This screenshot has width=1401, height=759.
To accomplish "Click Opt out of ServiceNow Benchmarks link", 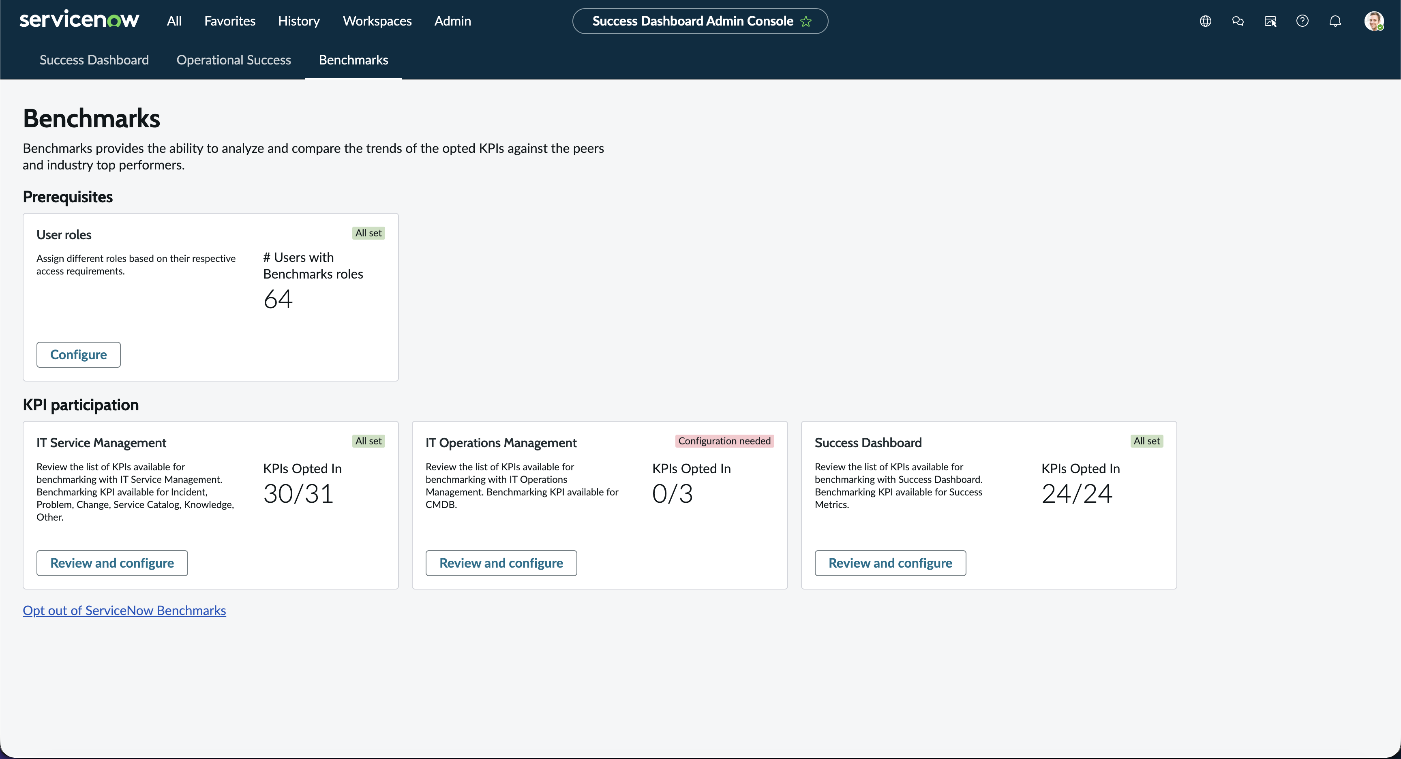I will click(x=124, y=611).
